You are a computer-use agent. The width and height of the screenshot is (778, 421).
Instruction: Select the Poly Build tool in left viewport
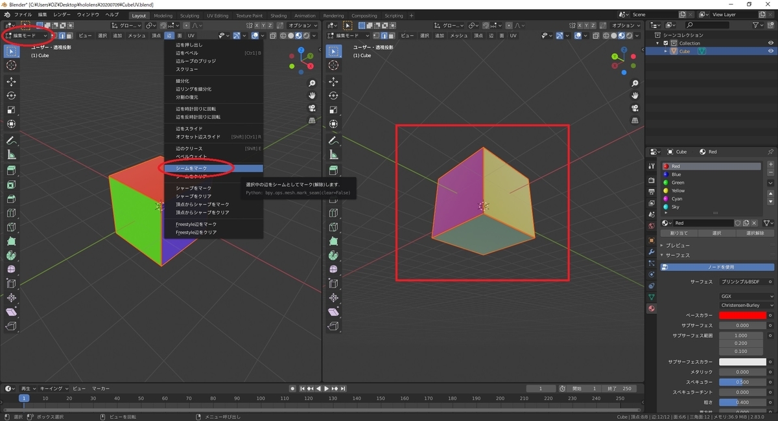click(11, 242)
